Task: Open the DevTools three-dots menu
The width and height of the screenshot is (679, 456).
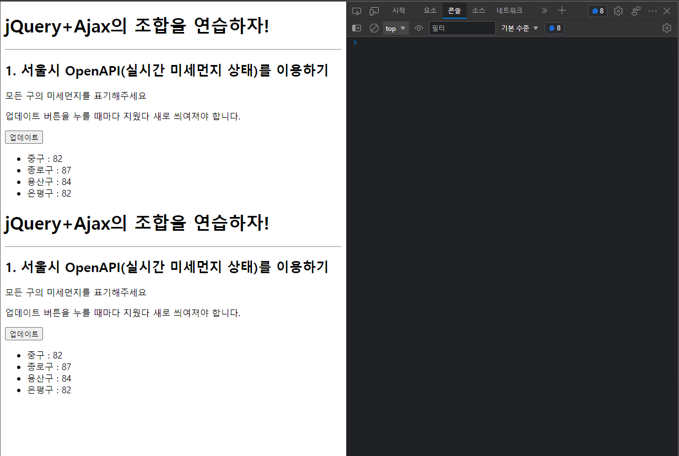Action: pyautogui.click(x=653, y=11)
